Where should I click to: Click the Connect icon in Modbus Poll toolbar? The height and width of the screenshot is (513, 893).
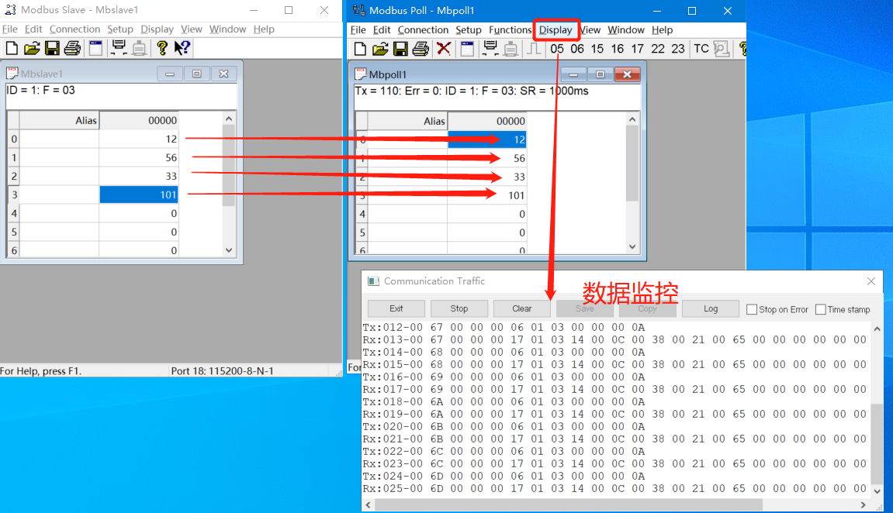pyautogui.click(x=490, y=49)
